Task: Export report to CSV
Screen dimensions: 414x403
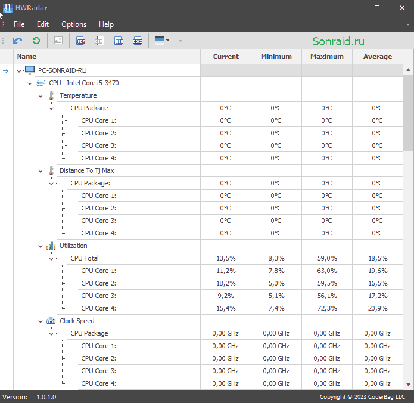Action: tap(99, 41)
